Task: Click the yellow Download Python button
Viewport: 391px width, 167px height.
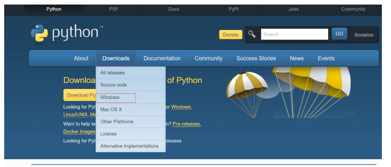Action: (80, 95)
